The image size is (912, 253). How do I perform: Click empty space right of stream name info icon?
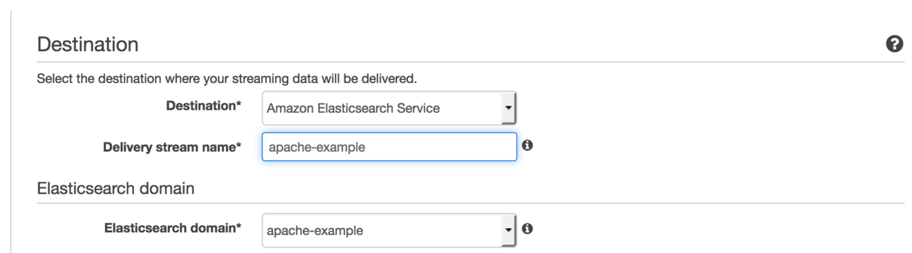pos(691,146)
